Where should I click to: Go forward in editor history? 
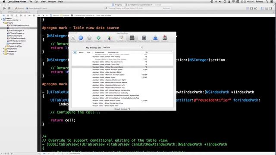(47, 15)
